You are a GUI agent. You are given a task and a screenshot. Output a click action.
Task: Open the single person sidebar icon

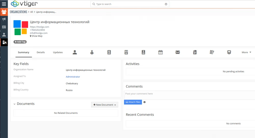click(x=4, y=35)
